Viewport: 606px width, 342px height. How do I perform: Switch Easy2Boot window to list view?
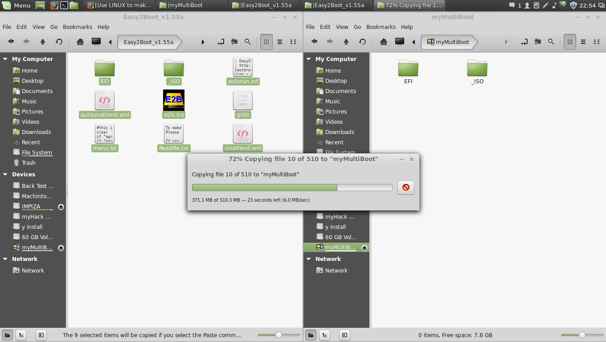coord(280,42)
